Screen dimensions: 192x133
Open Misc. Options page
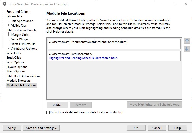[16, 71]
